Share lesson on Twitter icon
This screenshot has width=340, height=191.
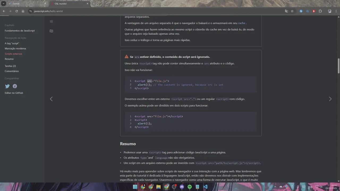pos(7,86)
